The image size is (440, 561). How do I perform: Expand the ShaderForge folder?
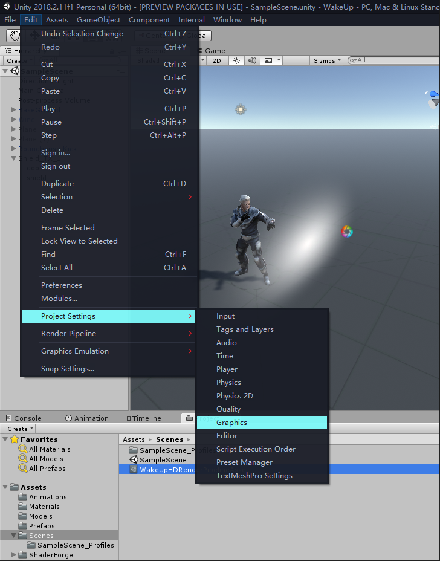pyautogui.click(x=14, y=555)
